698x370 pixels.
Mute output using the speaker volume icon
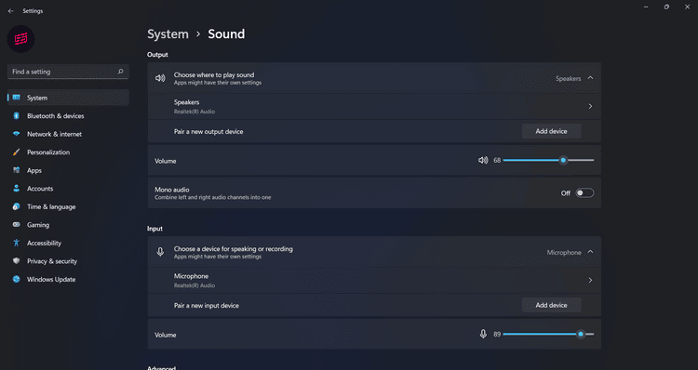click(x=483, y=160)
